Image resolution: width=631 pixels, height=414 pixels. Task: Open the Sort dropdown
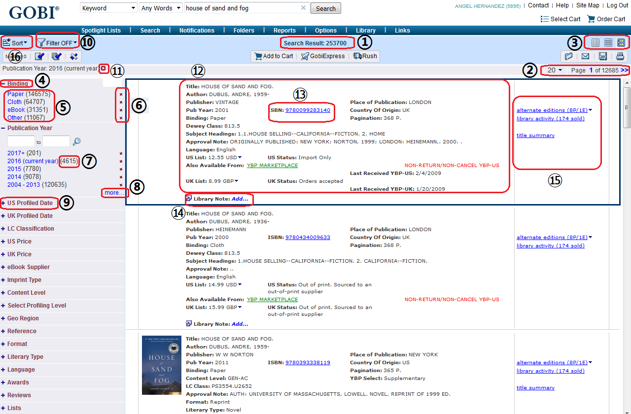[15, 43]
